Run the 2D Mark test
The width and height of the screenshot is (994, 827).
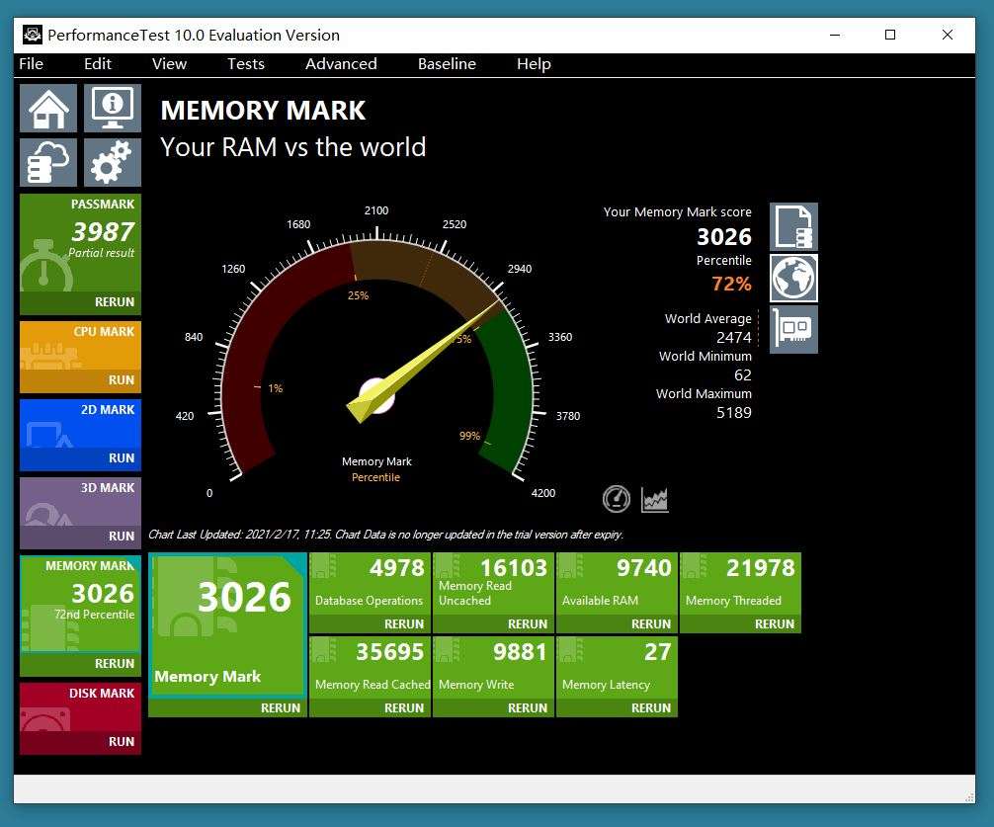(122, 458)
